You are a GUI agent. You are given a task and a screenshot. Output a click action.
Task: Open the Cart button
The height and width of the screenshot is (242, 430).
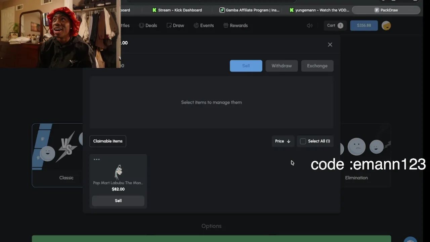[x=335, y=26]
